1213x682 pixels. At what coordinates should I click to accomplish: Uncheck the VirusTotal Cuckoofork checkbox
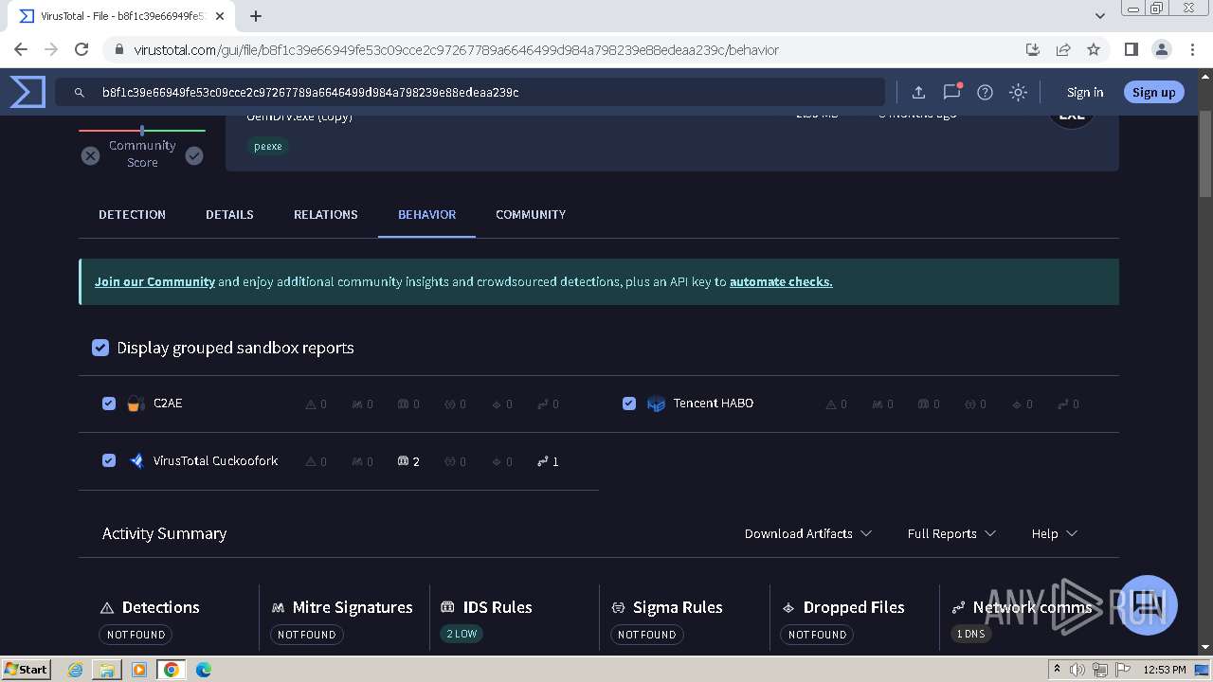coord(109,460)
